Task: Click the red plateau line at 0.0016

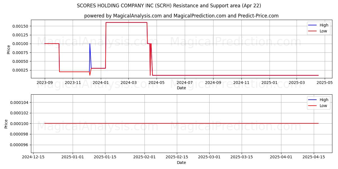Action: (x=126, y=23)
